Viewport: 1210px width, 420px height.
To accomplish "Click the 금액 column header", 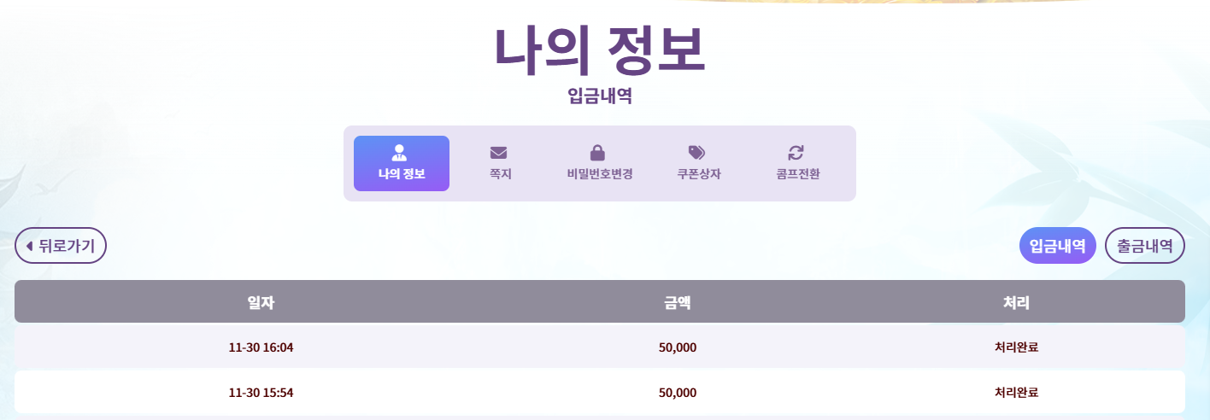I will click(x=678, y=301).
